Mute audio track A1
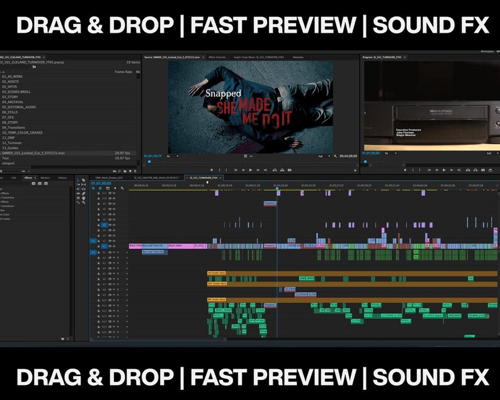500x400 pixels. click(114, 252)
